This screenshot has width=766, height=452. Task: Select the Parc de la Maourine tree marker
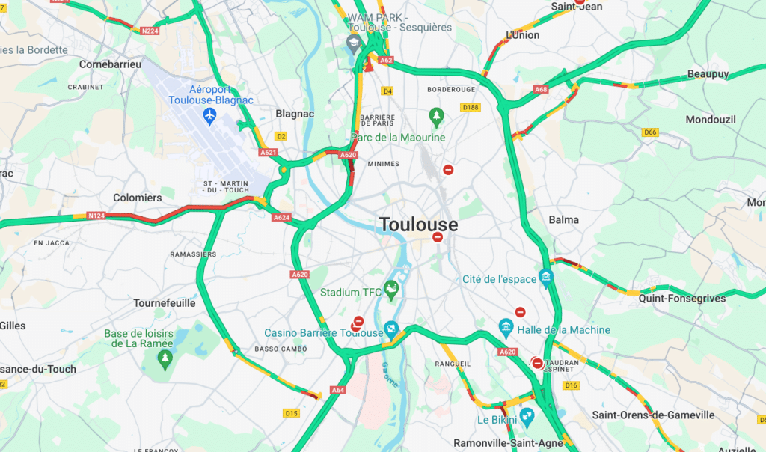pyautogui.click(x=436, y=117)
